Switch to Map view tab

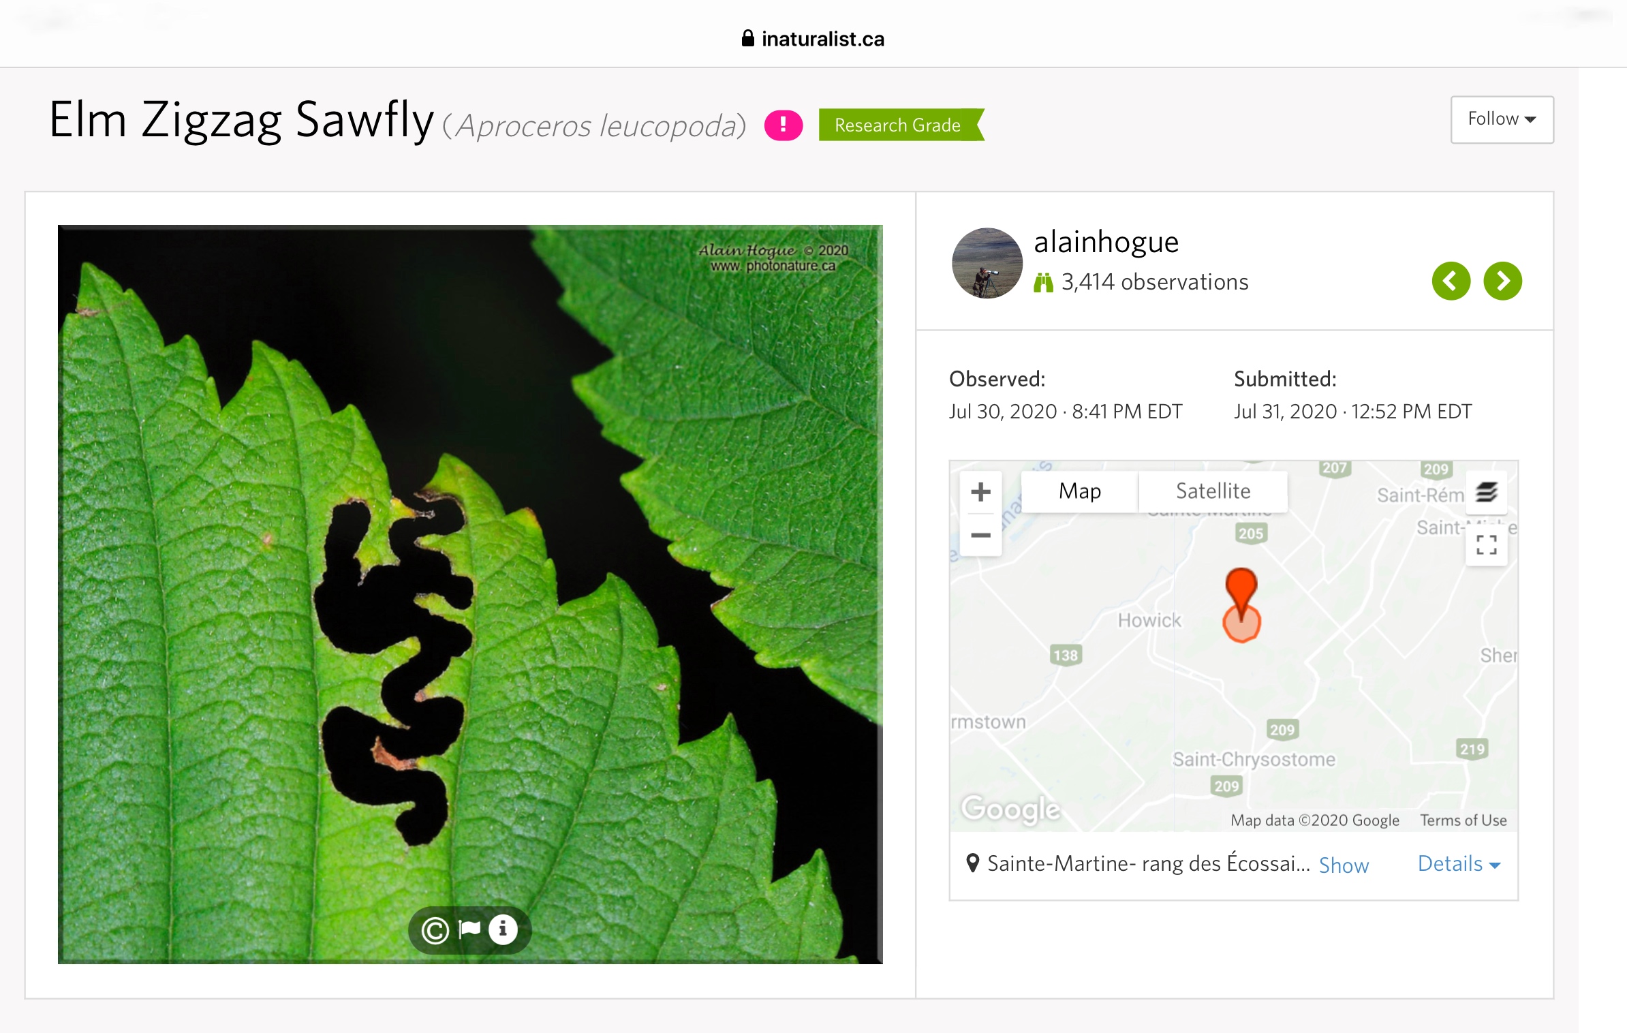(x=1079, y=489)
